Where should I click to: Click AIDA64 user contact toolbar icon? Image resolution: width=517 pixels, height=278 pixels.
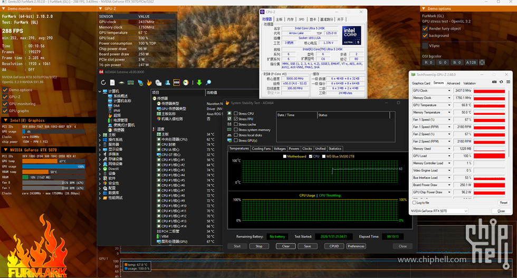tap(168, 83)
